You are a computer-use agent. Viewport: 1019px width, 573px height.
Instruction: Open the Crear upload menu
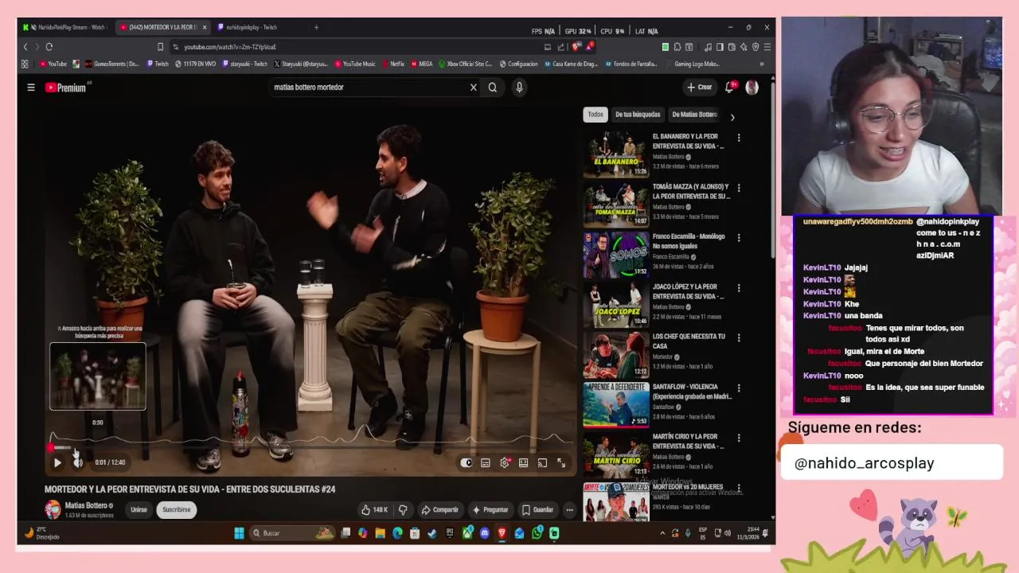pos(700,88)
